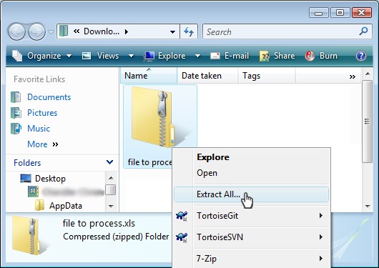Click the Folders pane header label

tap(27, 163)
